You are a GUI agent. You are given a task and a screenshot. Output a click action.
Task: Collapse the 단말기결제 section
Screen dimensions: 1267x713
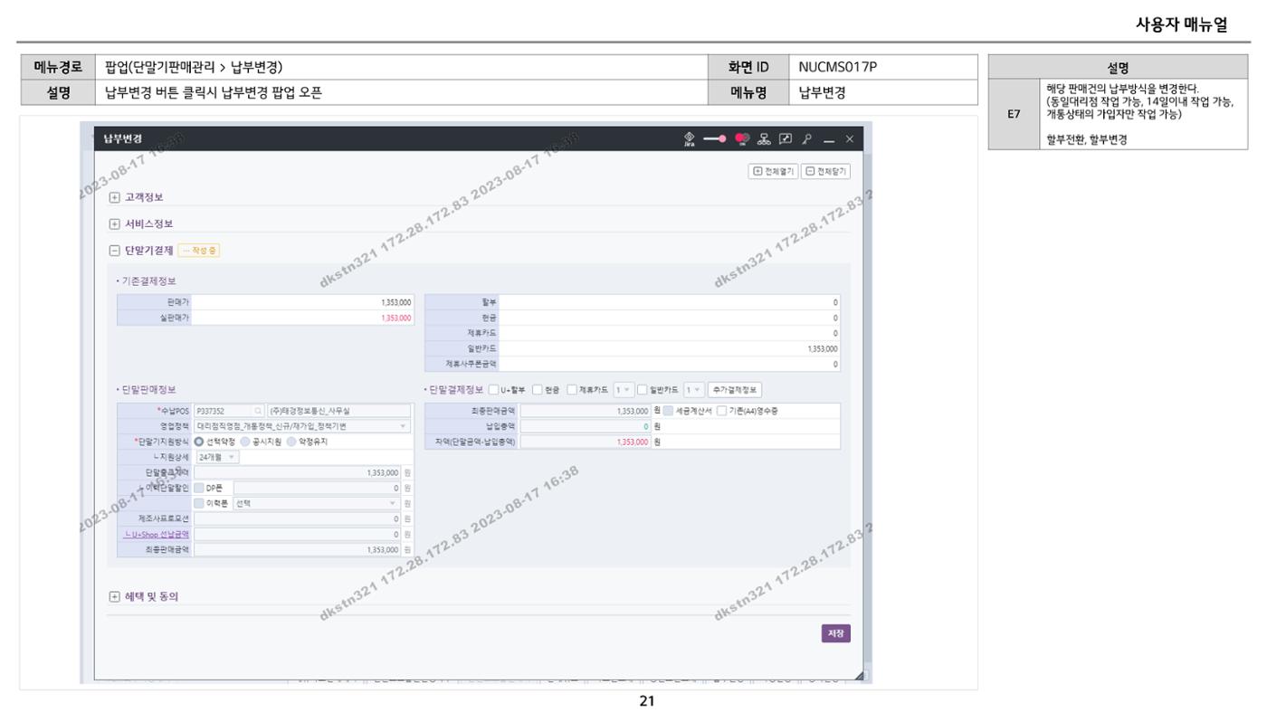click(x=115, y=251)
